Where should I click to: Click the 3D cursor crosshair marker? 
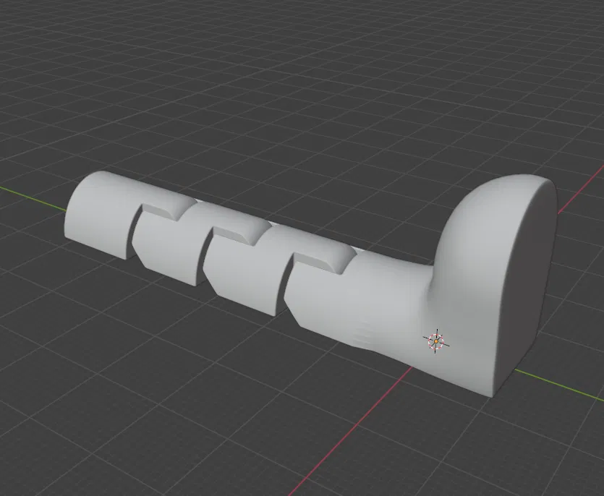436,341
